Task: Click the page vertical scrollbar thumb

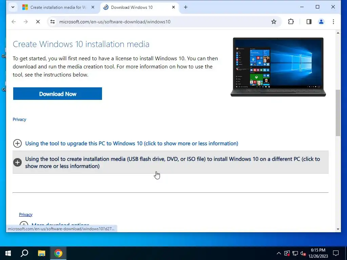Action: point(338,113)
